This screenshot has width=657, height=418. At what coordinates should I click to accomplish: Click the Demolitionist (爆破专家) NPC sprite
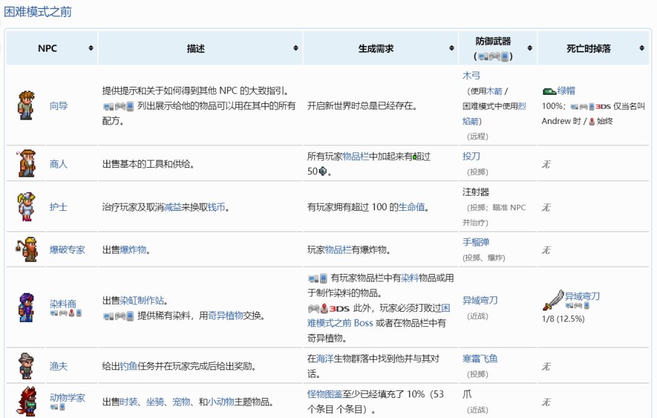(x=26, y=249)
